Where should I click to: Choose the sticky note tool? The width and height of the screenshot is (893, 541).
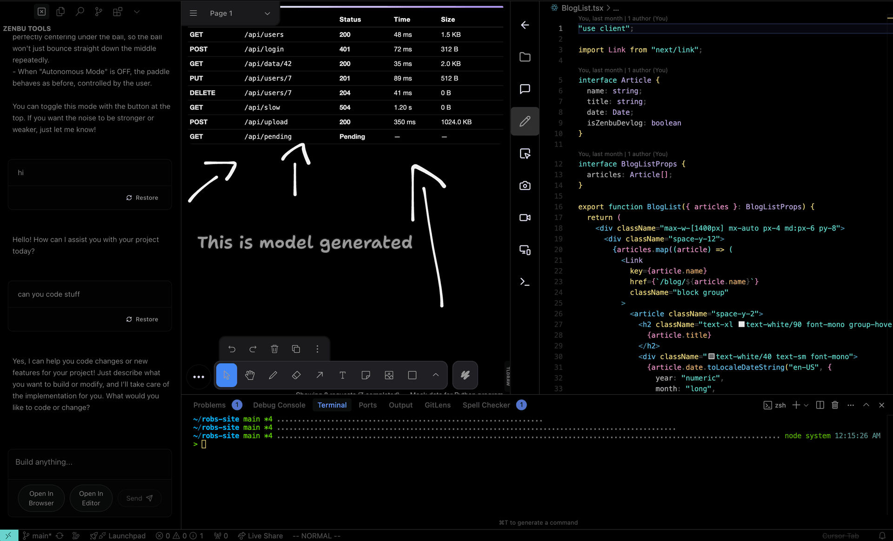(366, 375)
